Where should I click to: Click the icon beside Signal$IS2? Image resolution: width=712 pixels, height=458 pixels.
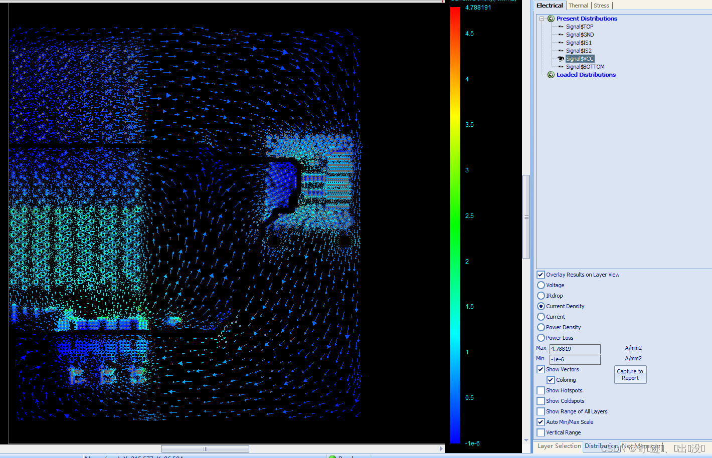(561, 51)
